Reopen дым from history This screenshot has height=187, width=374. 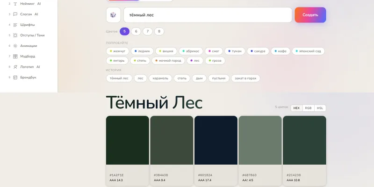click(199, 78)
